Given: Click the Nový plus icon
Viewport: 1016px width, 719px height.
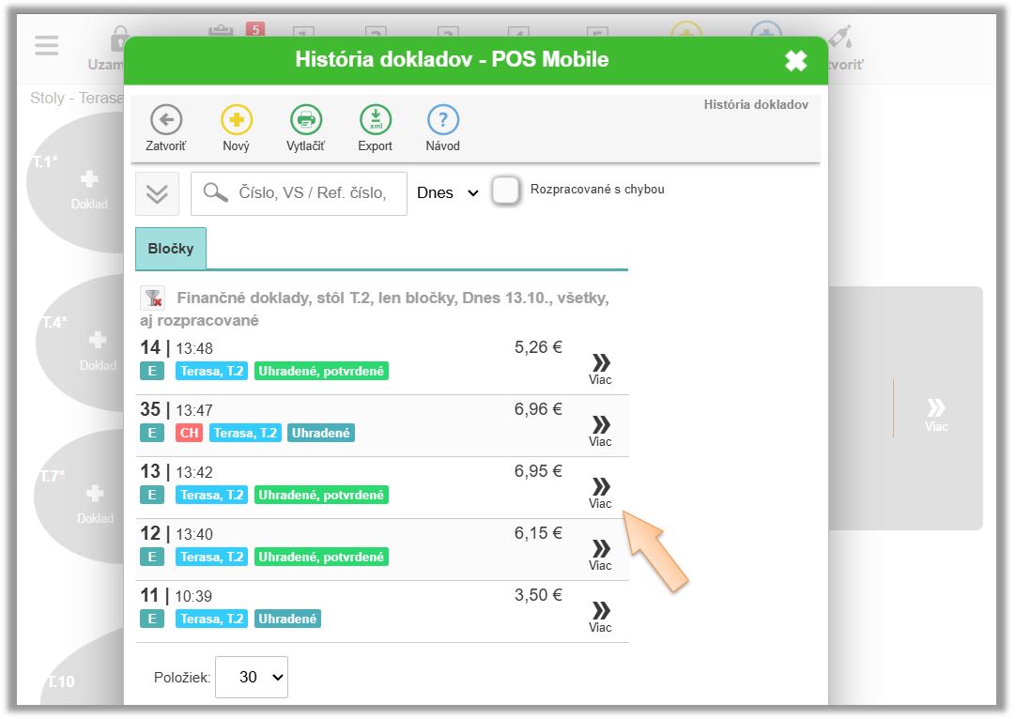Looking at the screenshot, I should pos(236,120).
